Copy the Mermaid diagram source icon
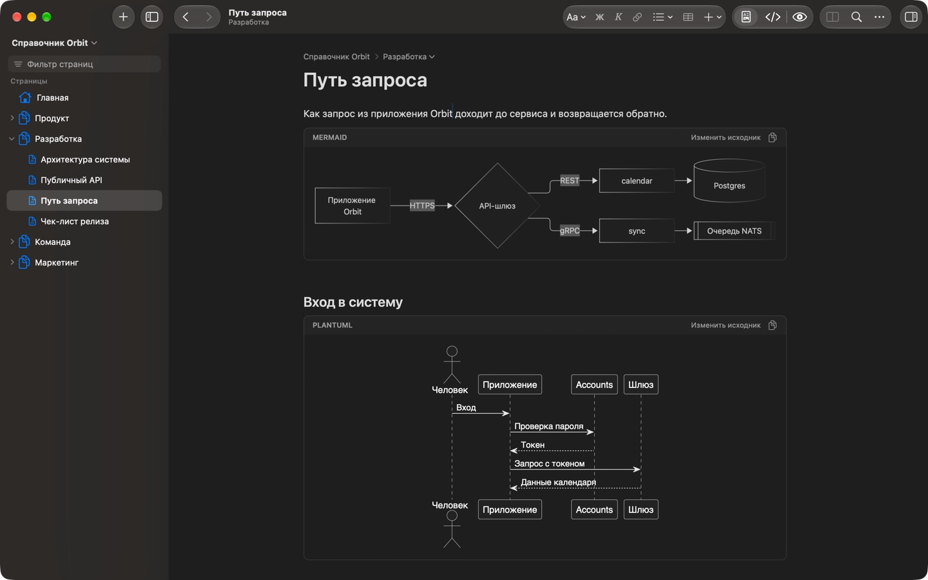928x580 pixels. 773,137
